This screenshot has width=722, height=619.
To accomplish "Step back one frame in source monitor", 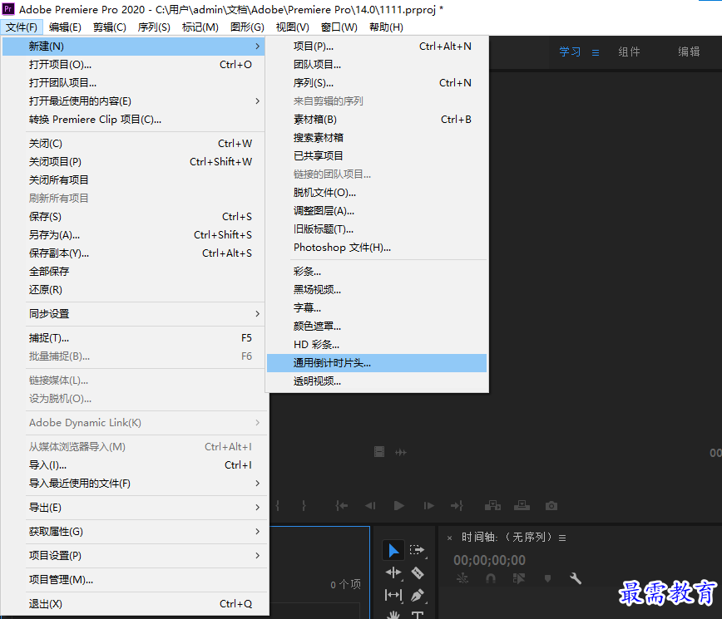I will pyautogui.click(x=370, y=506).
